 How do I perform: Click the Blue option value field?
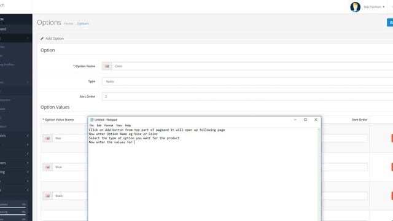pyautogui.click(x=70, y=167)
